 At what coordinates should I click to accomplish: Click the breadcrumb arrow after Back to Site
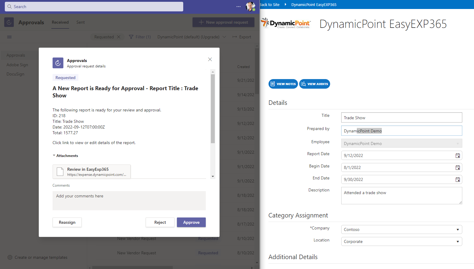tap(285, 4)
